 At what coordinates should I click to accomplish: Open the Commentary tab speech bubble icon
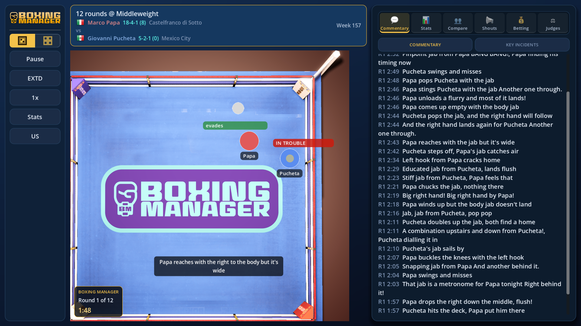click(x=394, y=20)
